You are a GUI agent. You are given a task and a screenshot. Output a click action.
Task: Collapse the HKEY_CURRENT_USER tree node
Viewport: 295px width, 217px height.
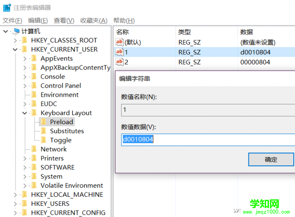click(15, 49)
